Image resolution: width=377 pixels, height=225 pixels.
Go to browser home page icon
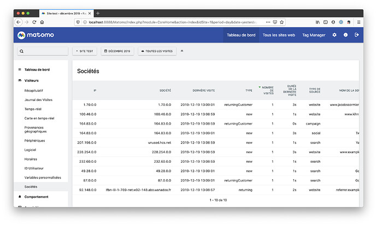[x=42, y=22]
